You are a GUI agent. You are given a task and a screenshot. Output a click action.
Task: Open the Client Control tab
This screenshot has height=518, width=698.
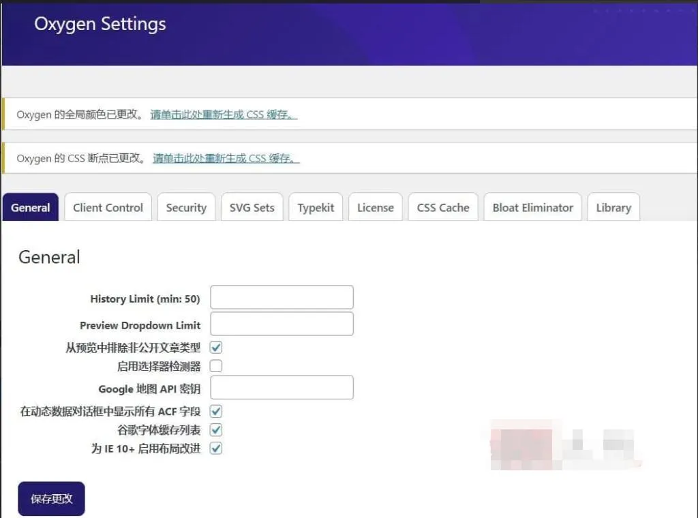(108, 207)
